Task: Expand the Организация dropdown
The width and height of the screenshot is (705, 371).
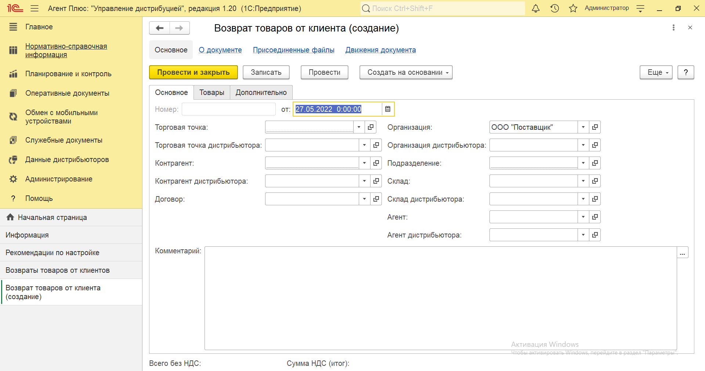Action: coord(583,127)
